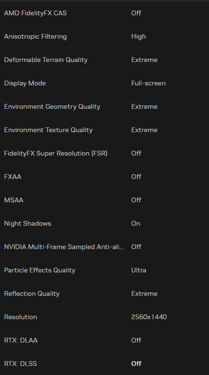This screenshot has width=209, height=375.
Task: Select the Reflection Quality label
Action: point(31,294)
